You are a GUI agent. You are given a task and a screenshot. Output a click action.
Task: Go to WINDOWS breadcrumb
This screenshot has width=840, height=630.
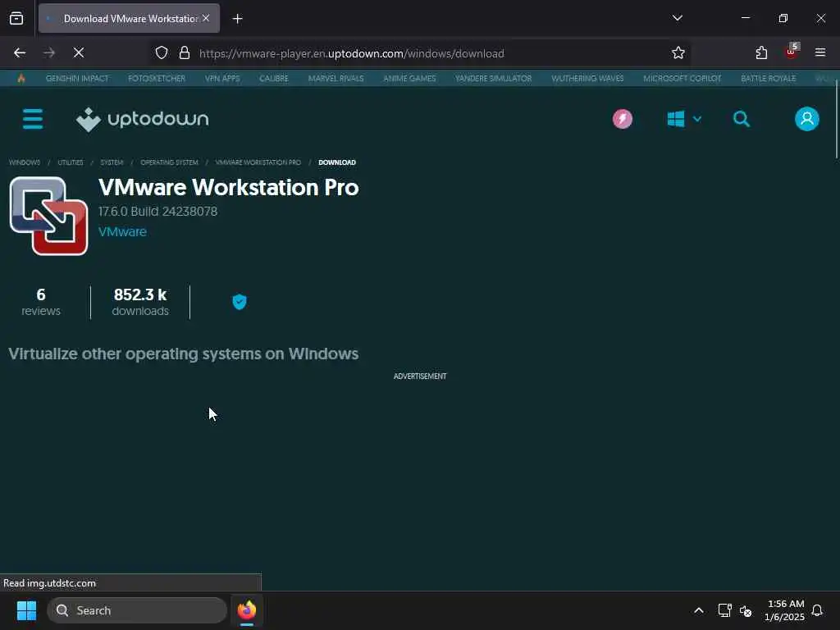(25, 162)
